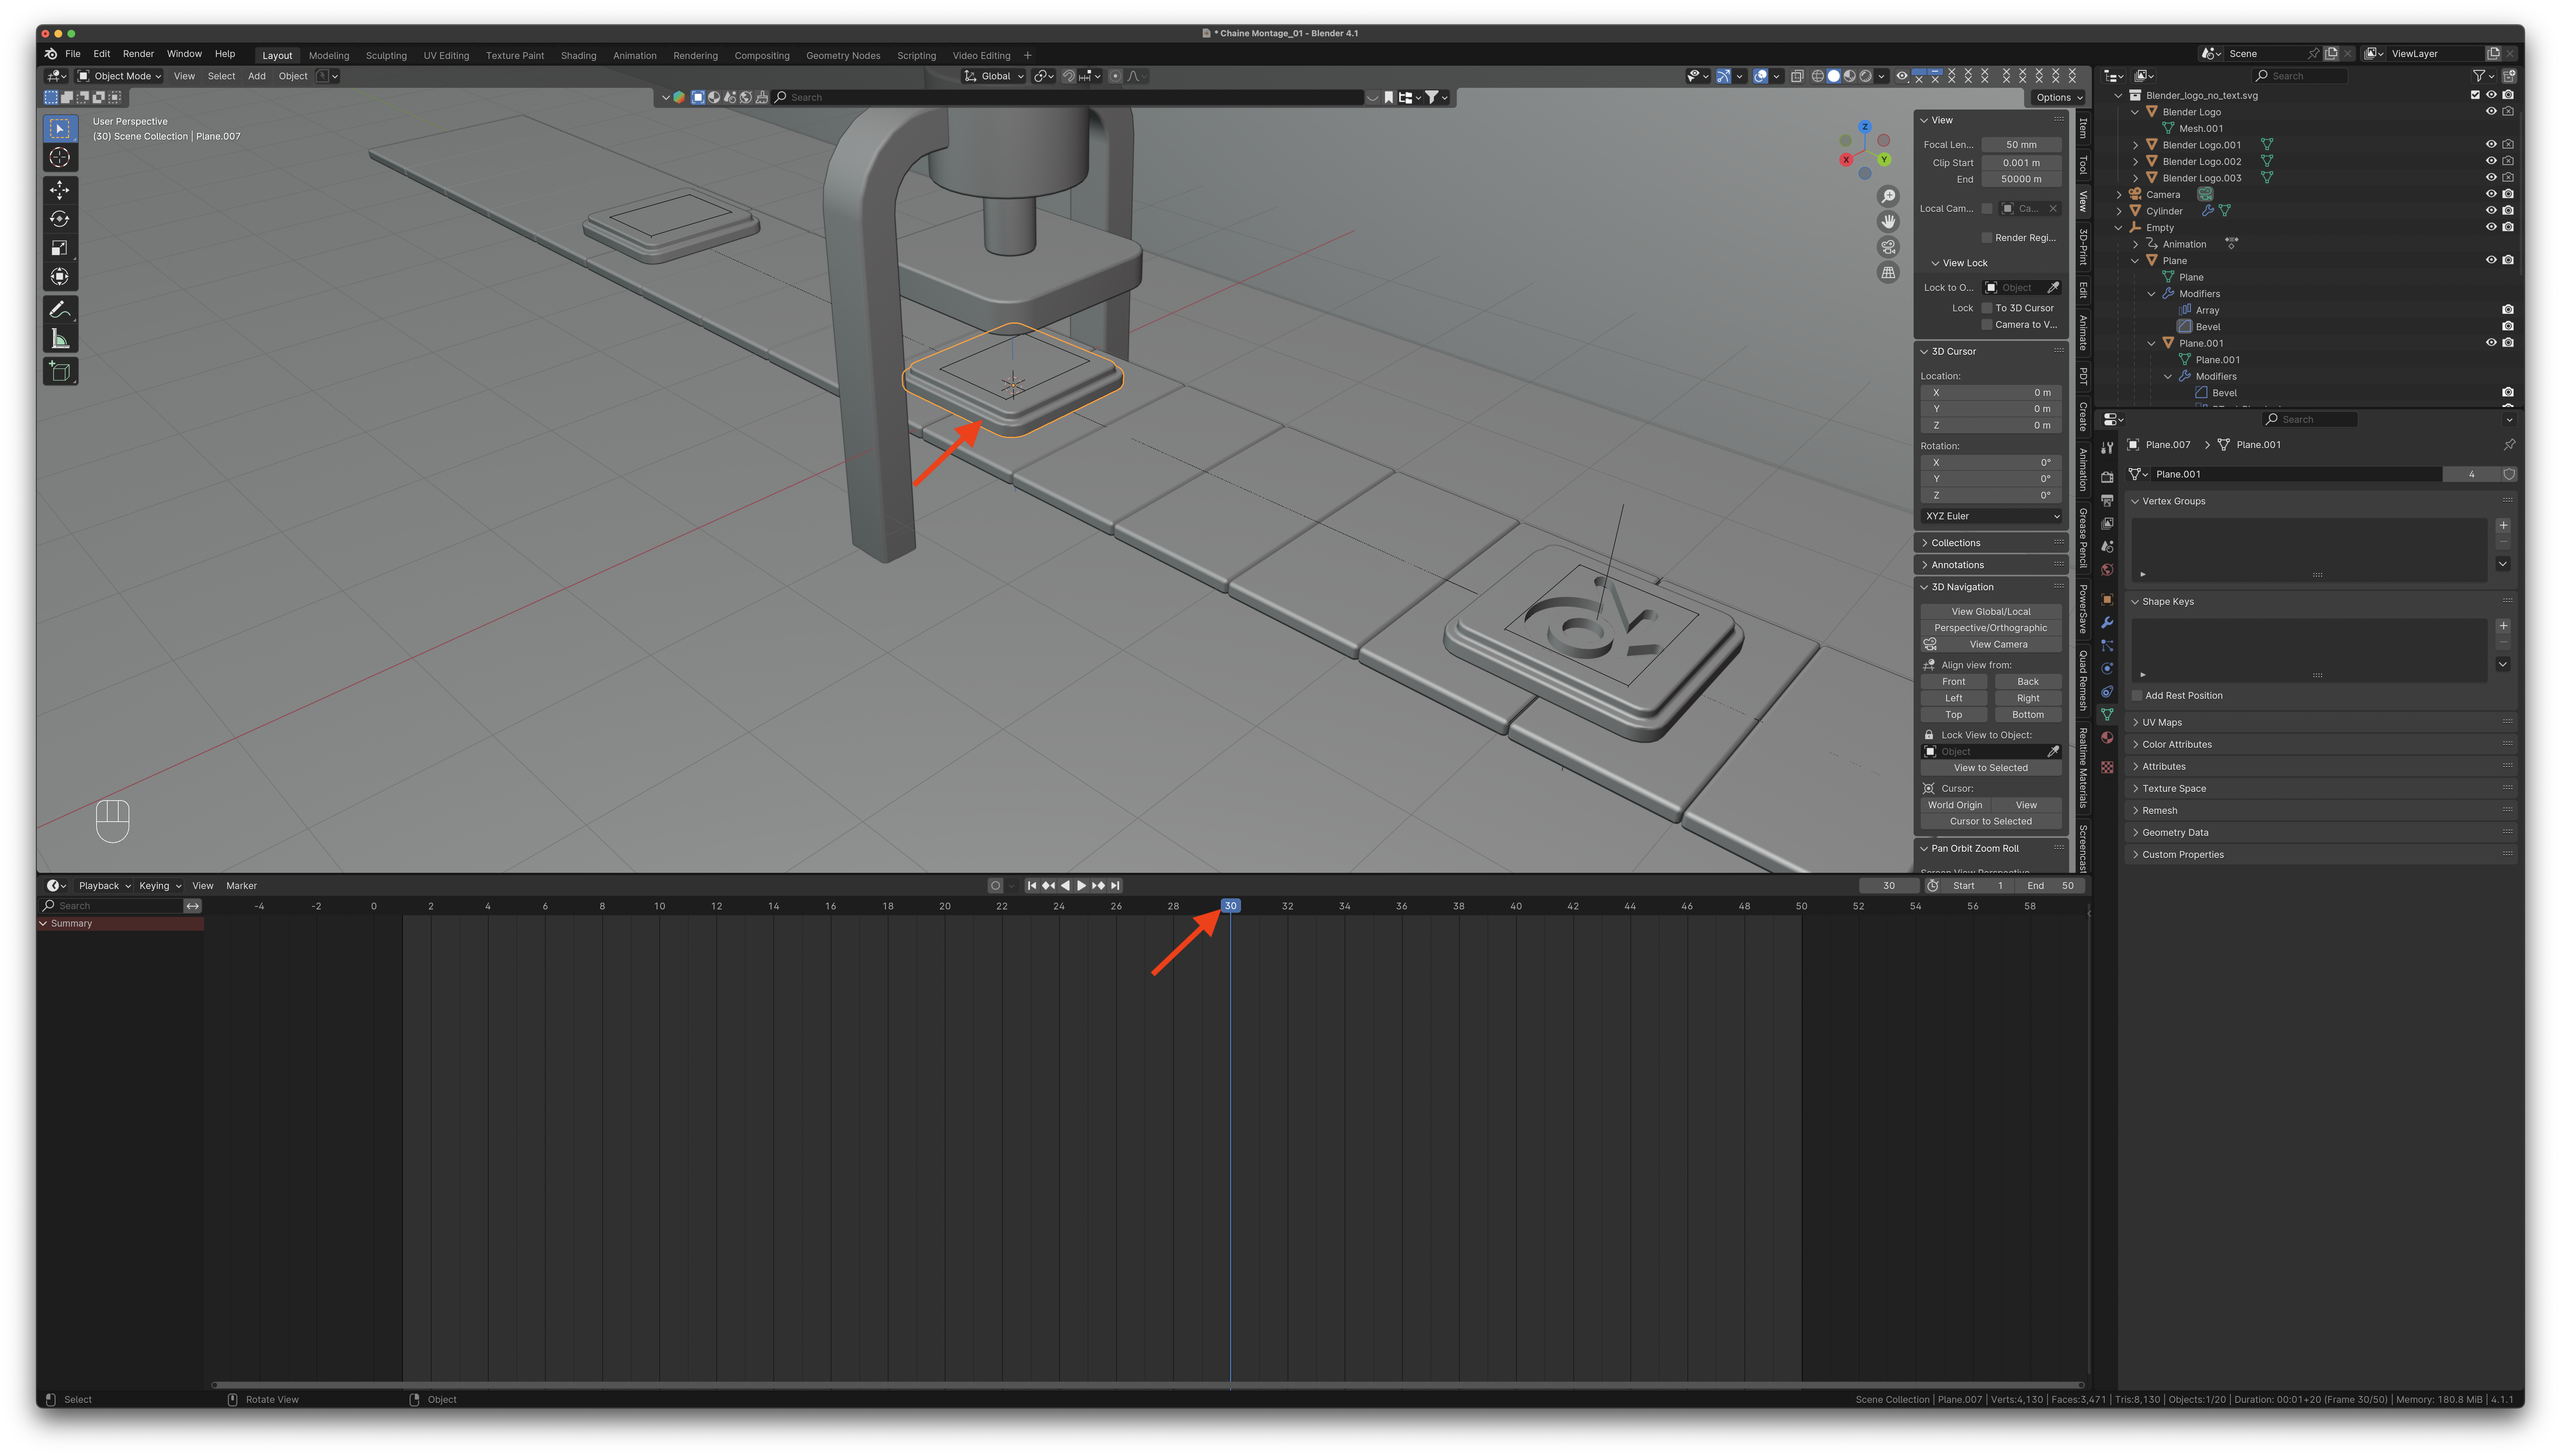Pick the Annotate pencil tool

tap(60, 310)
